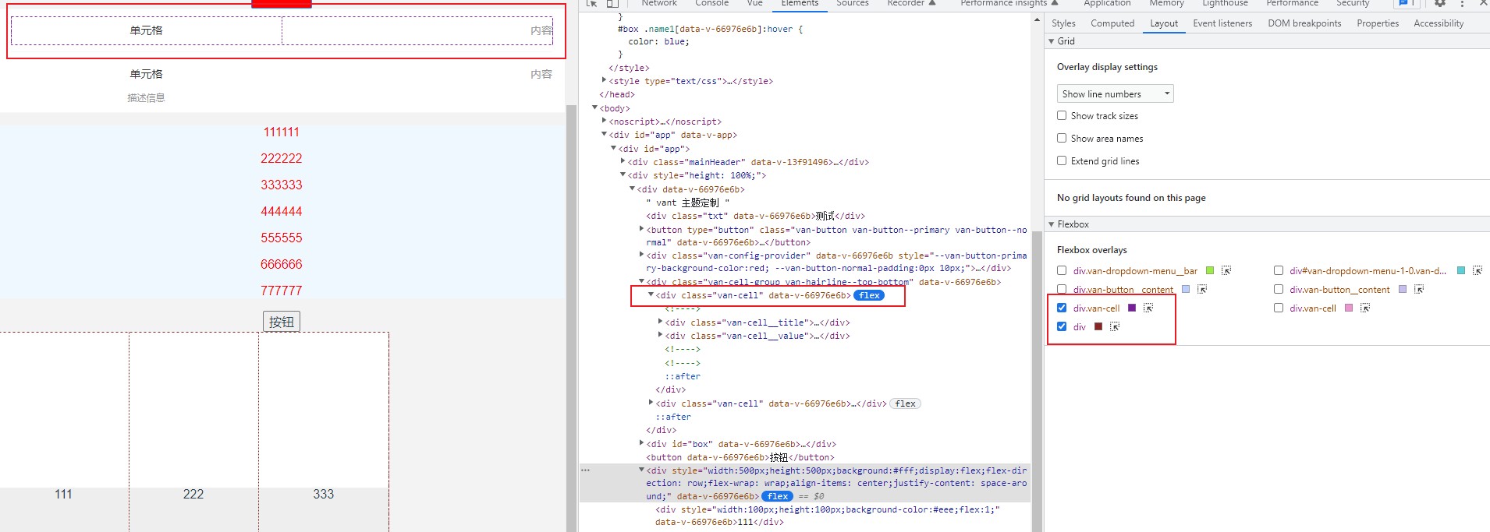The image size is (1490, 532).
Task: Enable Extend grid lines checkbox
Action: [x=1062, y=161]
